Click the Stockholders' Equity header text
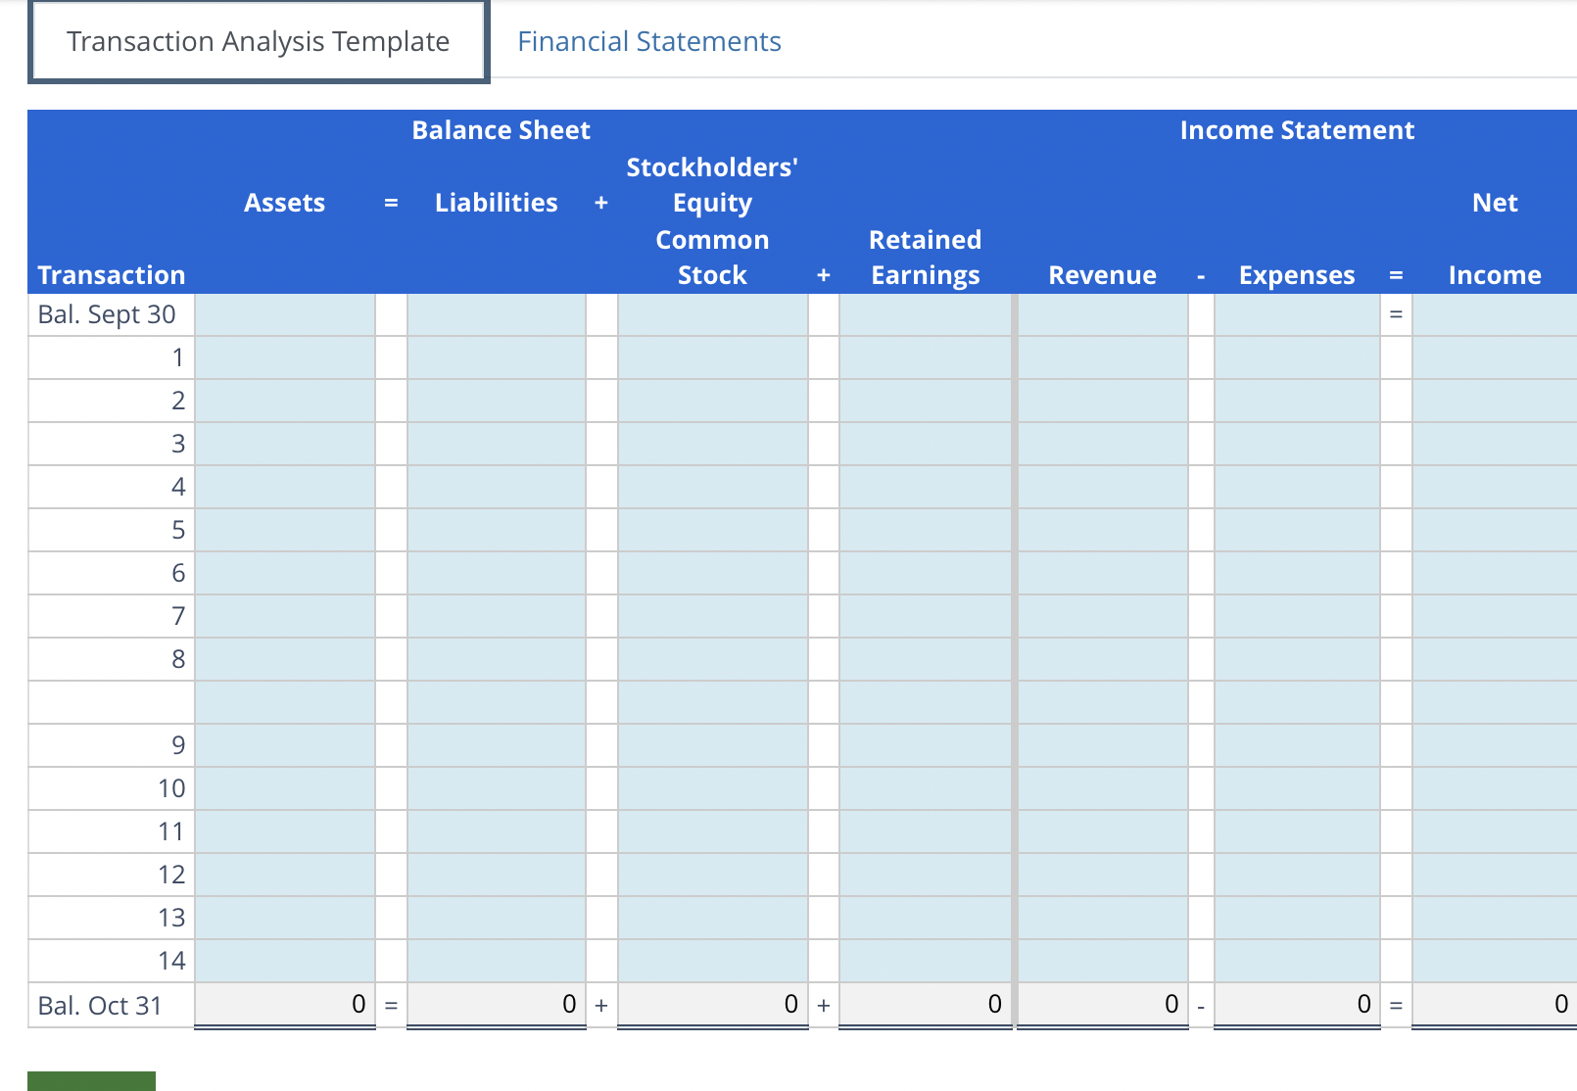The width and height of the screenshot is (1577, 1091). click(712, 185)
